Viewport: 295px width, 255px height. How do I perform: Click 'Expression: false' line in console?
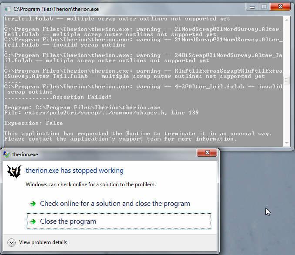34,123
